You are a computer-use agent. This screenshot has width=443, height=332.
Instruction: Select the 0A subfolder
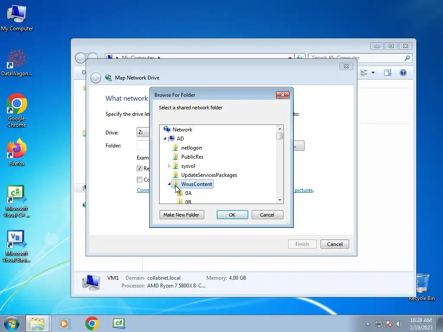tap(188, 193)
